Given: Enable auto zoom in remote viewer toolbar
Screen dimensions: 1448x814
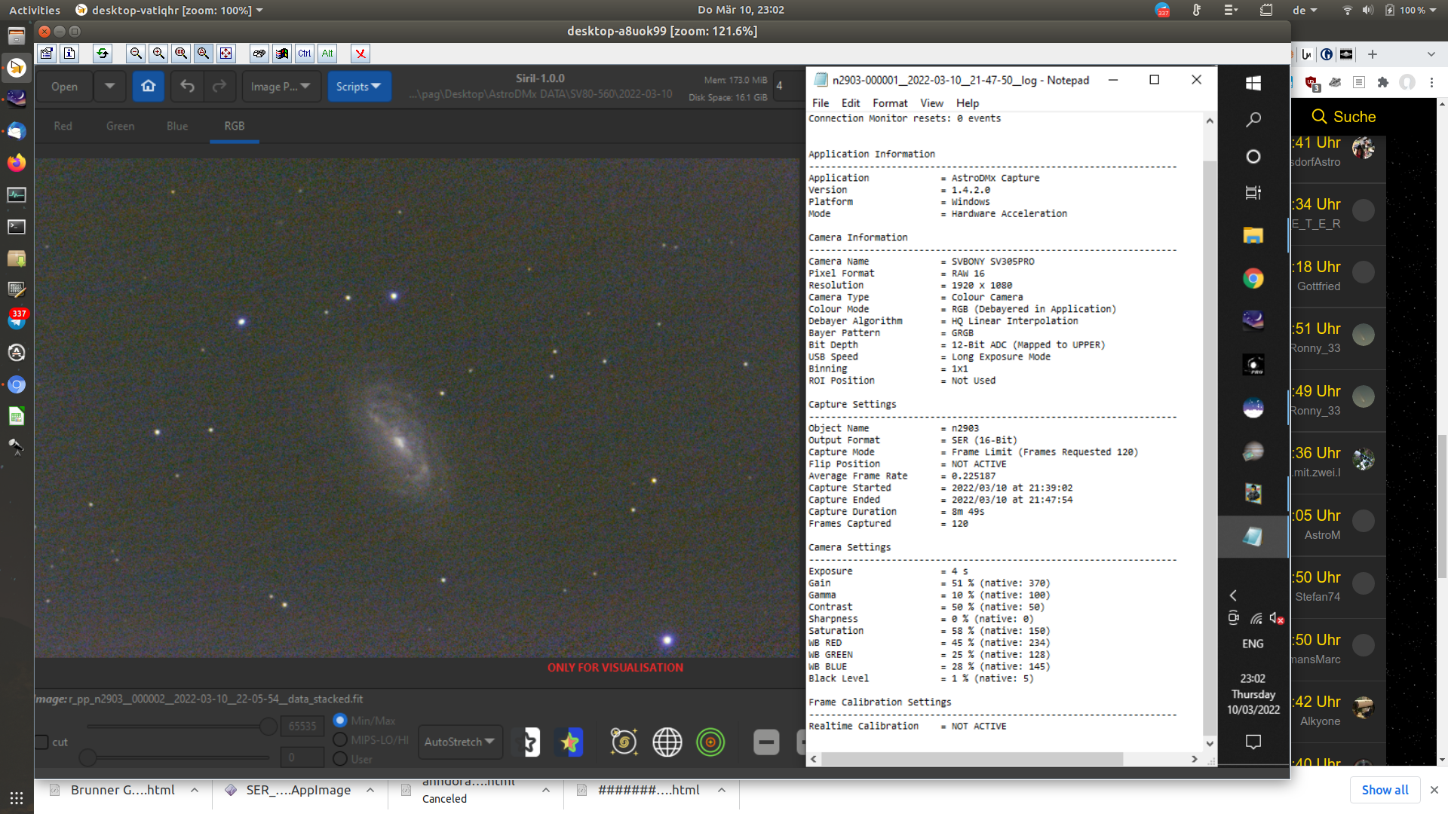Looking at the screenshot, I should point(204,54).
